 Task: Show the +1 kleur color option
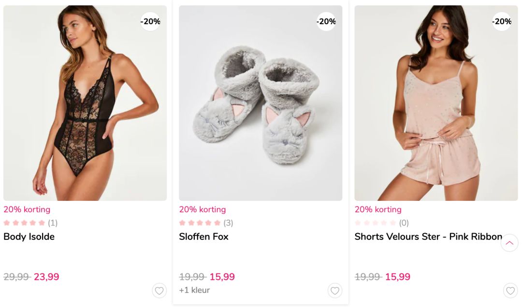click(194, 290)
